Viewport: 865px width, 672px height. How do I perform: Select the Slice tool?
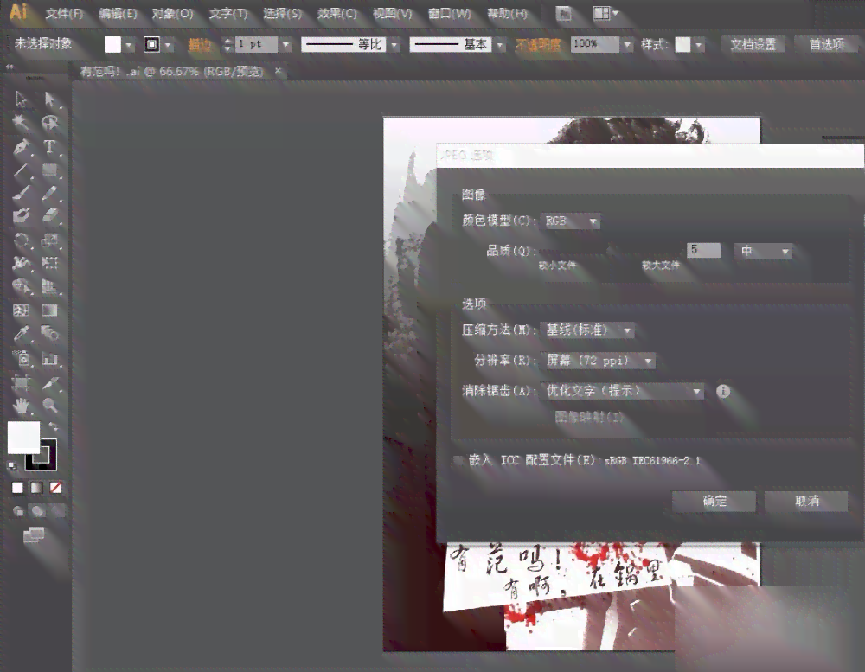click(49, 382)
